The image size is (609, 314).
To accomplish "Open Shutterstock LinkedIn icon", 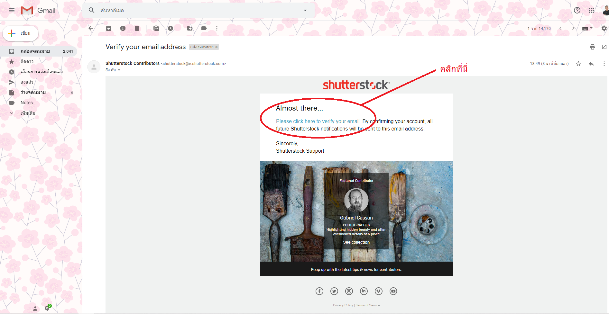I will (364, 291).
